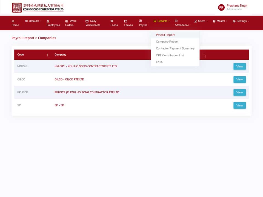Click the Defaults grid icon
Screen dimensions: 263x197
[26, 21]
